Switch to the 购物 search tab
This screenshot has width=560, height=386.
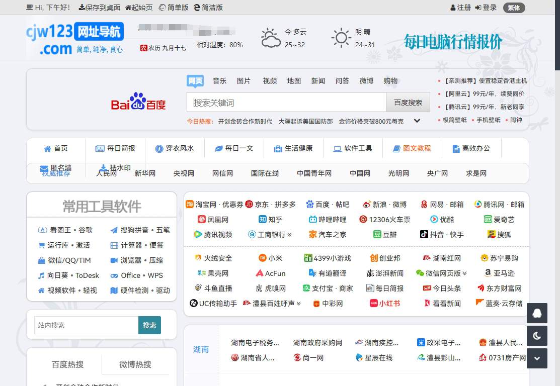391,81
